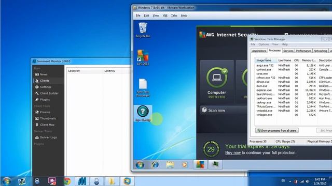Click EN language indicator in system tray

[x=283, y=181]
